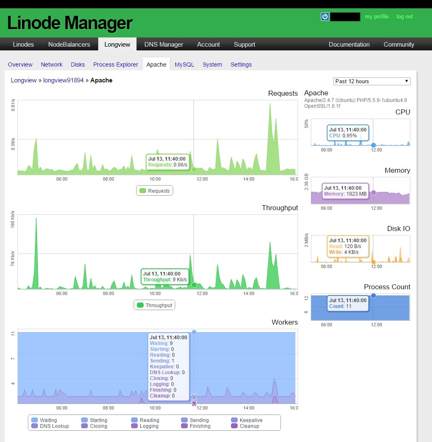Click the Requests tooltip at 11:40:00
The image size is (432, 442).
click(x=167, y=162)
